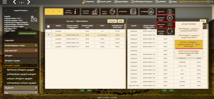Viewport: 214px width, 99px height.
Task: Switch language to EN
Action: pos(212,2)
